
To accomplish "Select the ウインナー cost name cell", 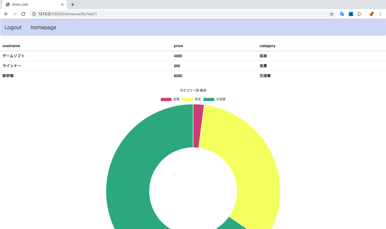I will tap(12, 66).
